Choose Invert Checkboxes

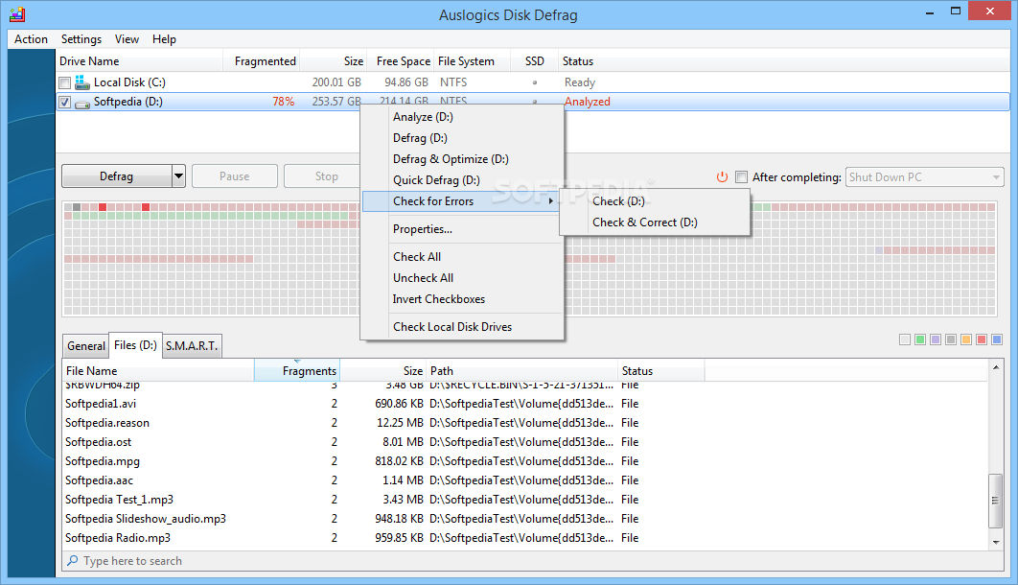click(462, 299)
